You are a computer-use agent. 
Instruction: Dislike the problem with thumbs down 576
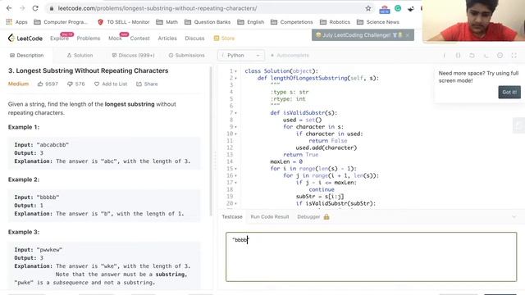pyautogui.click(x=76, y=84)
